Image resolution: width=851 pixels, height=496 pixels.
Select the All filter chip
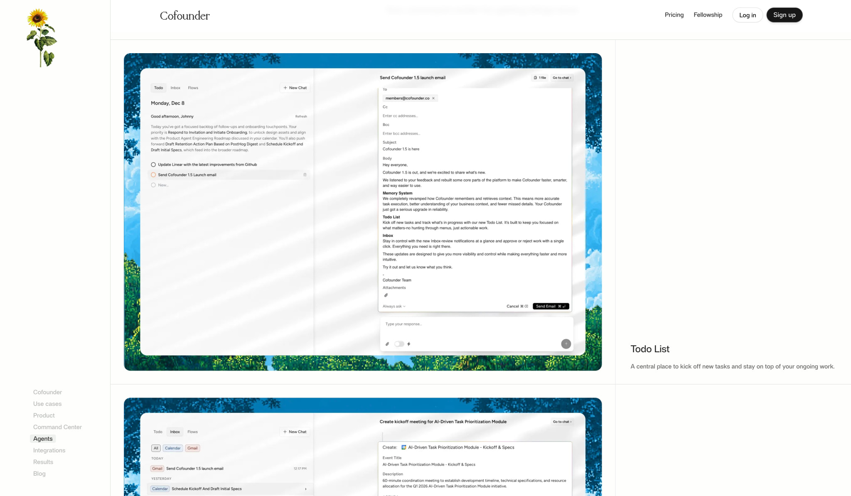156,448
